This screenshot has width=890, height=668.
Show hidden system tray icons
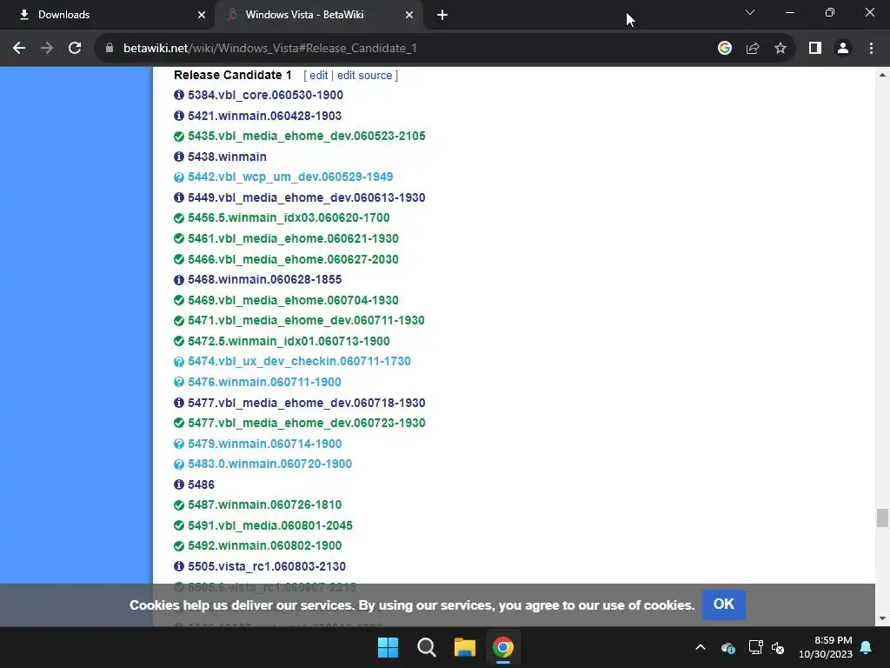pos(701,647)
